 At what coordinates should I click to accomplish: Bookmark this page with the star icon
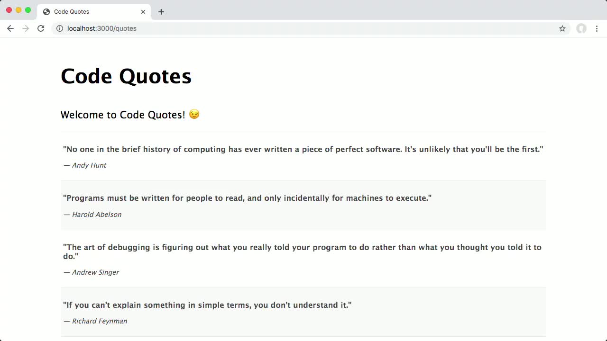[x=562, y=28]
